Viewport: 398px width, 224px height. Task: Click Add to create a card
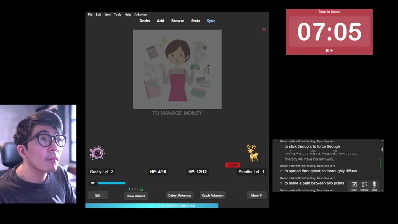[x=160, y=21]
